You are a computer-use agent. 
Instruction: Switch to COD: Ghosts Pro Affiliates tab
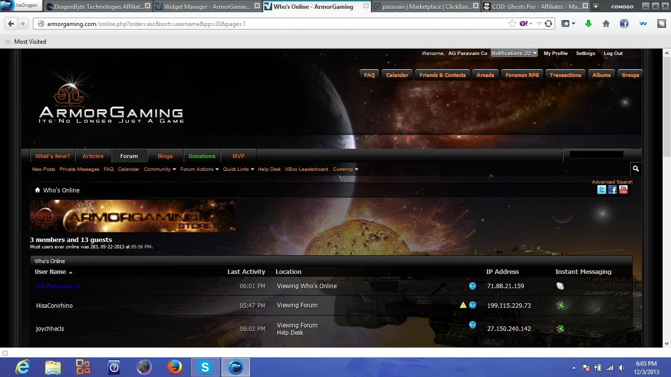point(535,7)
